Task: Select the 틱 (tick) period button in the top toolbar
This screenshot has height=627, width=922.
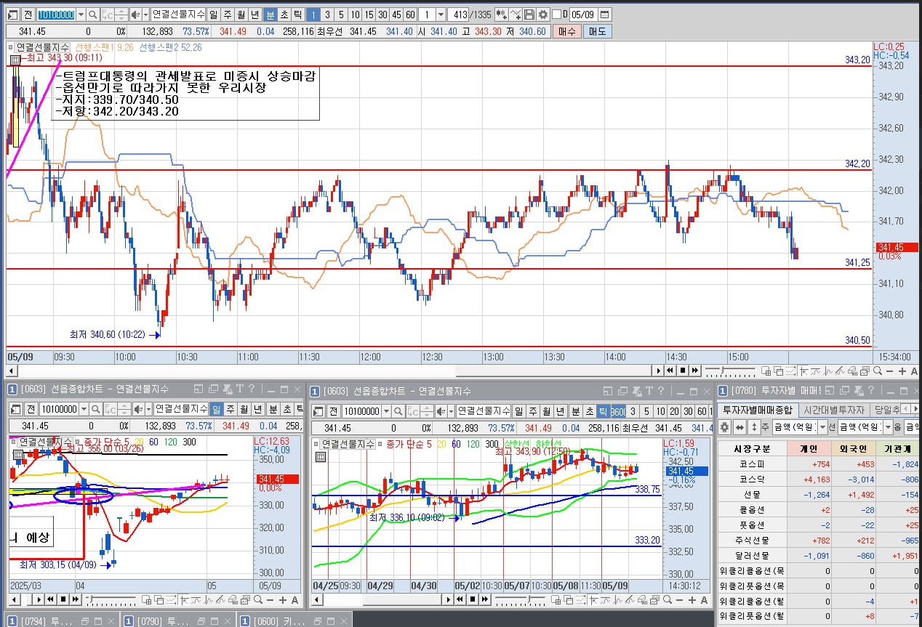Action: click(297, 15)
